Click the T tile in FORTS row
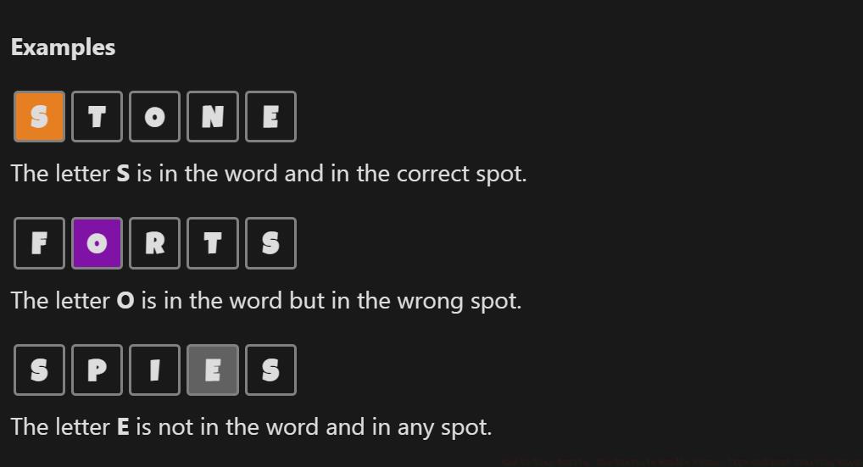The height and width of the screenshot is (467, 863). 212,243
